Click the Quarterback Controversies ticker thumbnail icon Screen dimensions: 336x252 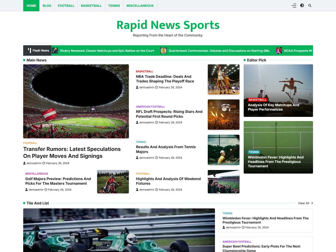pos(163,51)
